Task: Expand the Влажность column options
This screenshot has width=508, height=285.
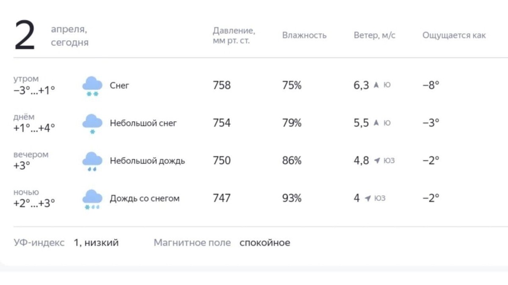Action: tap(304, 35)
